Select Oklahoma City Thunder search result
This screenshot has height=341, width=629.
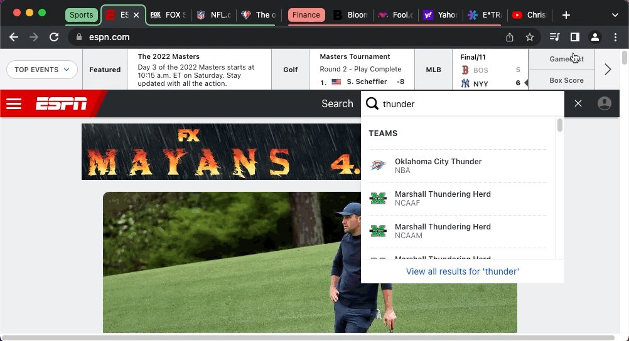coord(458,166)
